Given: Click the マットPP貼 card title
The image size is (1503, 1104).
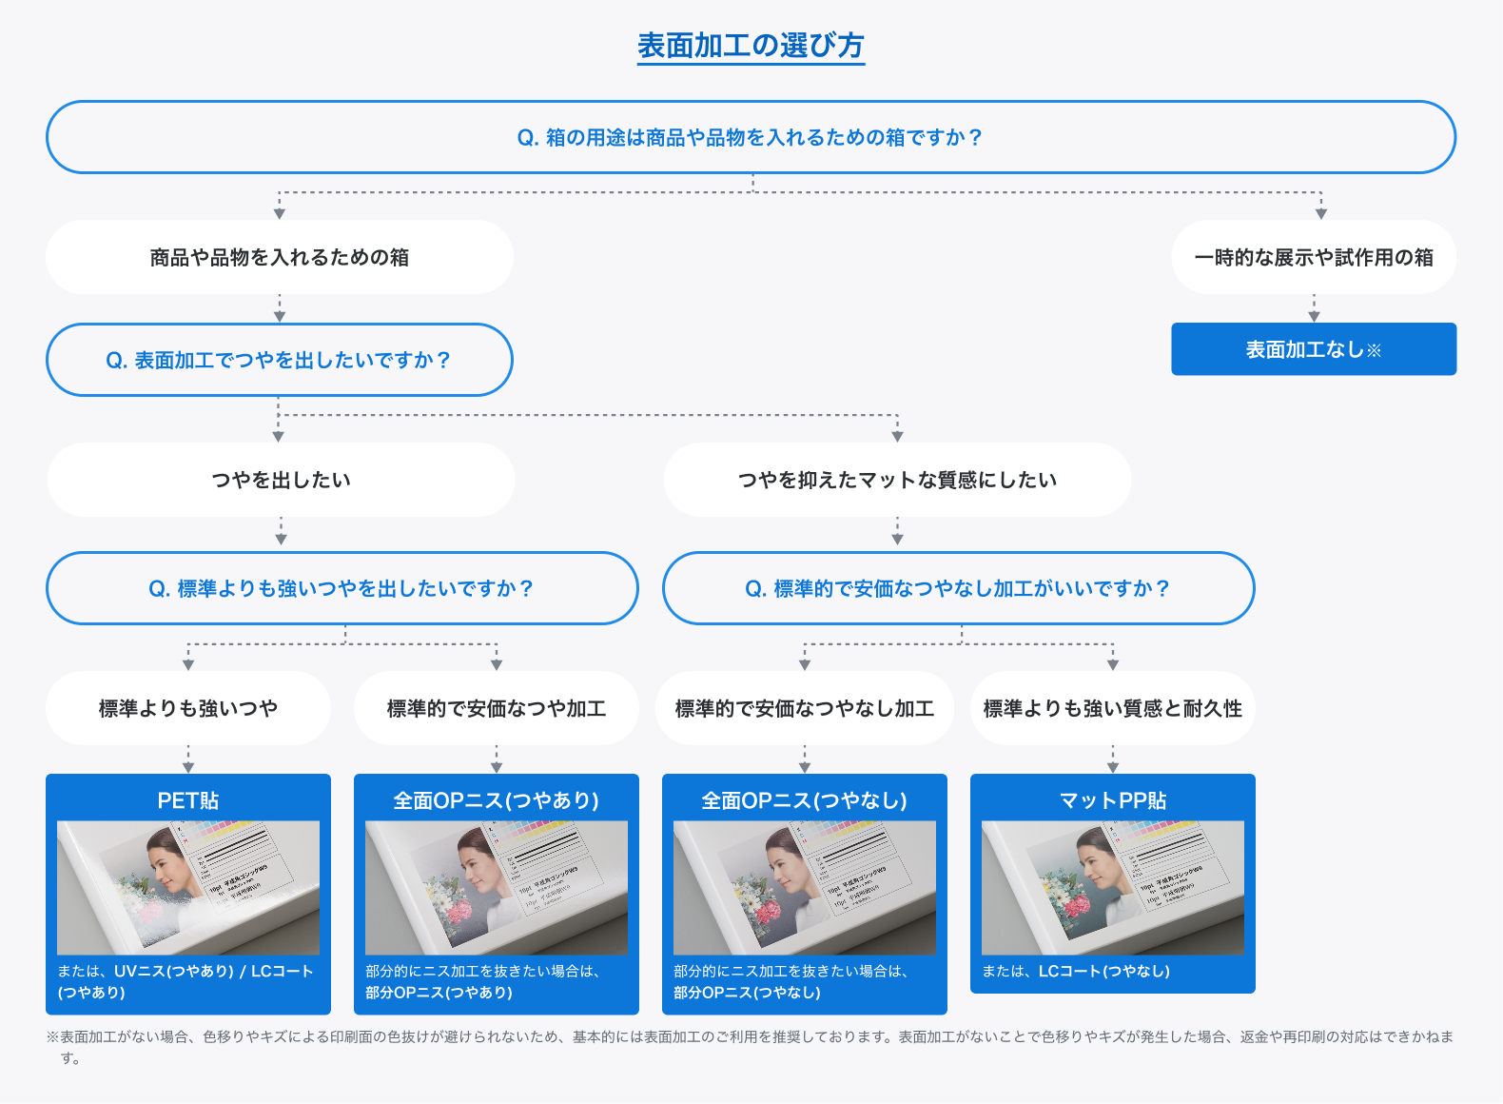Looking at the screenshot, I should (x=1113, y=800).
